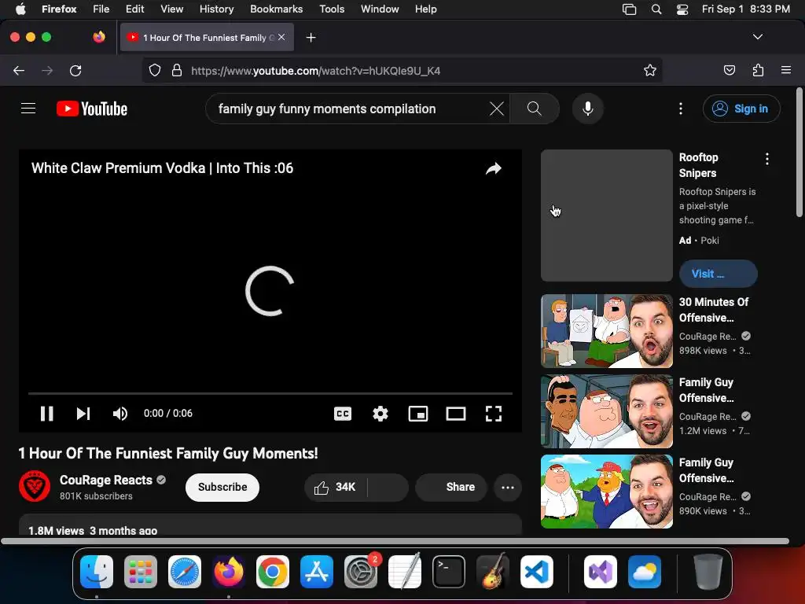805x604 pixels.
Task: Click the 30 Minutes Of Offensive title
Action: point(714,310)
